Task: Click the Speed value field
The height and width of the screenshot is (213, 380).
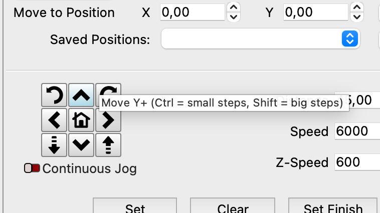Action: point(357,131)
